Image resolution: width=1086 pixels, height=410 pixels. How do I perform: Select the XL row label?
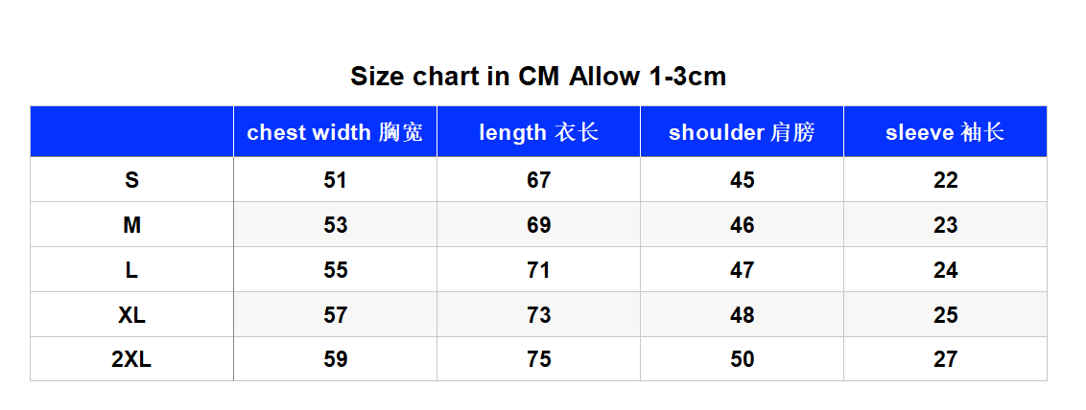coord(131,315)
